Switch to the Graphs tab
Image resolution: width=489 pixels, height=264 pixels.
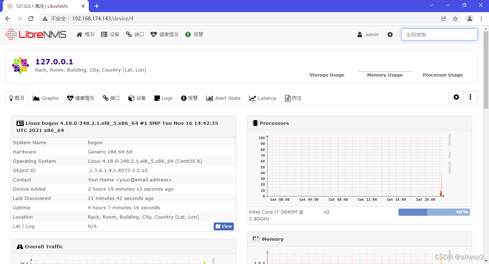click(45, 98)
